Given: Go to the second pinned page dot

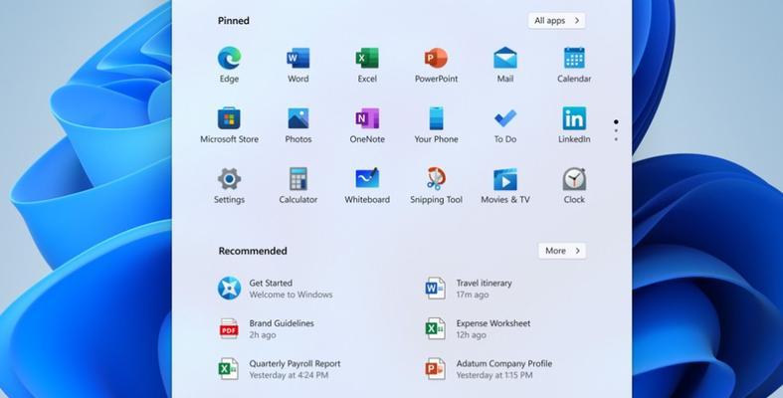Looking at the screenshot, I should pos(616,130).
